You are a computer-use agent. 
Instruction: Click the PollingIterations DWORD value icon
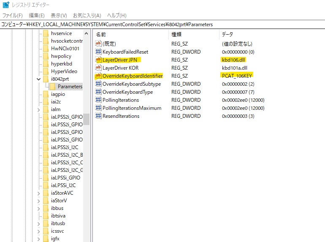coord(98,100)
